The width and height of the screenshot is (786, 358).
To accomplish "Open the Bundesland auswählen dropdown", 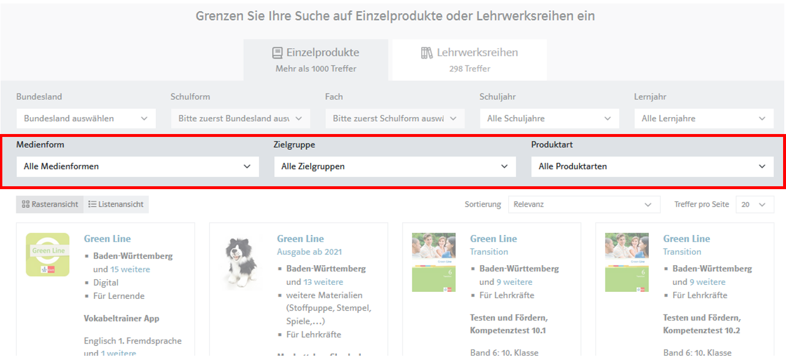I will point(86,118).
